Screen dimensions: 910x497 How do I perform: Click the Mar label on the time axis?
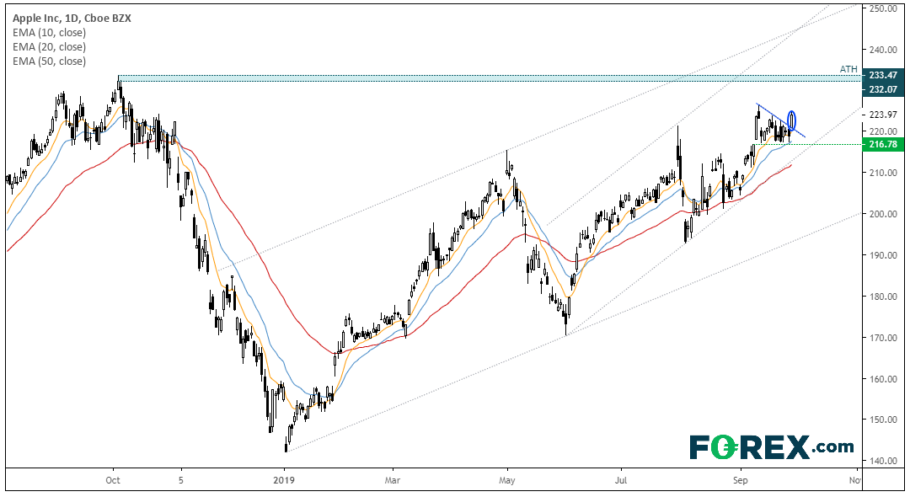pyautogui.click(x=393, y=480)
